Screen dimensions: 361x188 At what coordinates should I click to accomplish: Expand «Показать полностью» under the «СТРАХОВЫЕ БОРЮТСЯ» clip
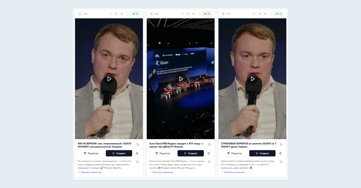point(234,172)
